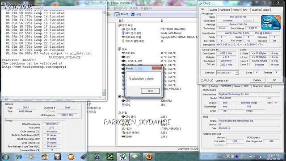
Task: Open the Graphics tab in top CPU-Z window
Action: (x=256, y=10)
